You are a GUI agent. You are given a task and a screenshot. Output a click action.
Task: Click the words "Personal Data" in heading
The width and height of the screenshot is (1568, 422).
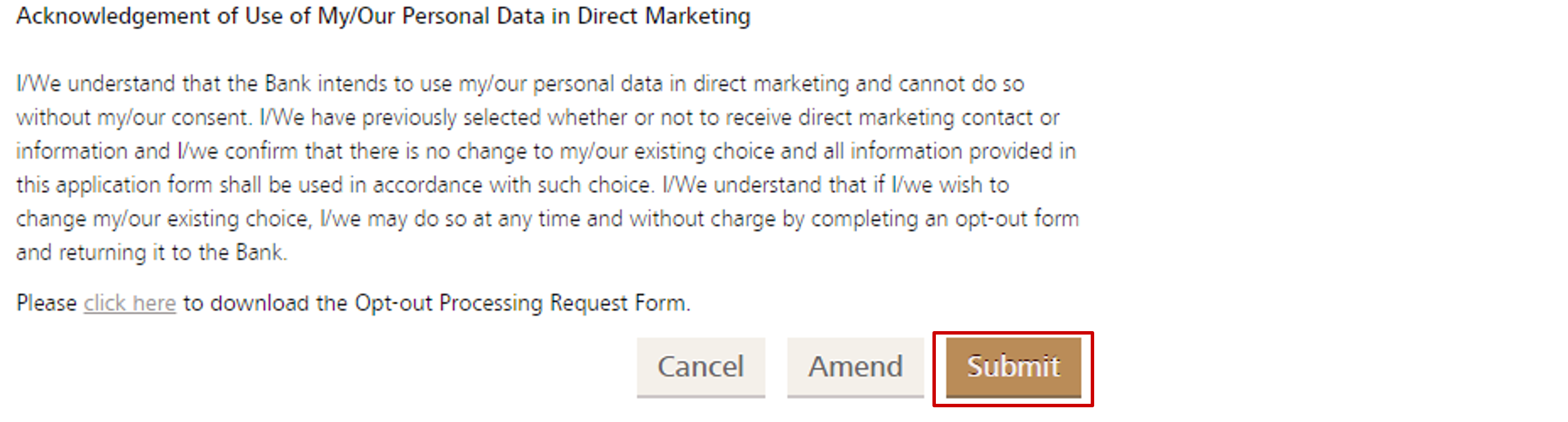click(472, 16)
